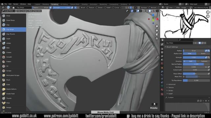The image size is (211, 118).
Task: Select the Flatten brush
Action: pyautogui.click(x=14, y=62)
